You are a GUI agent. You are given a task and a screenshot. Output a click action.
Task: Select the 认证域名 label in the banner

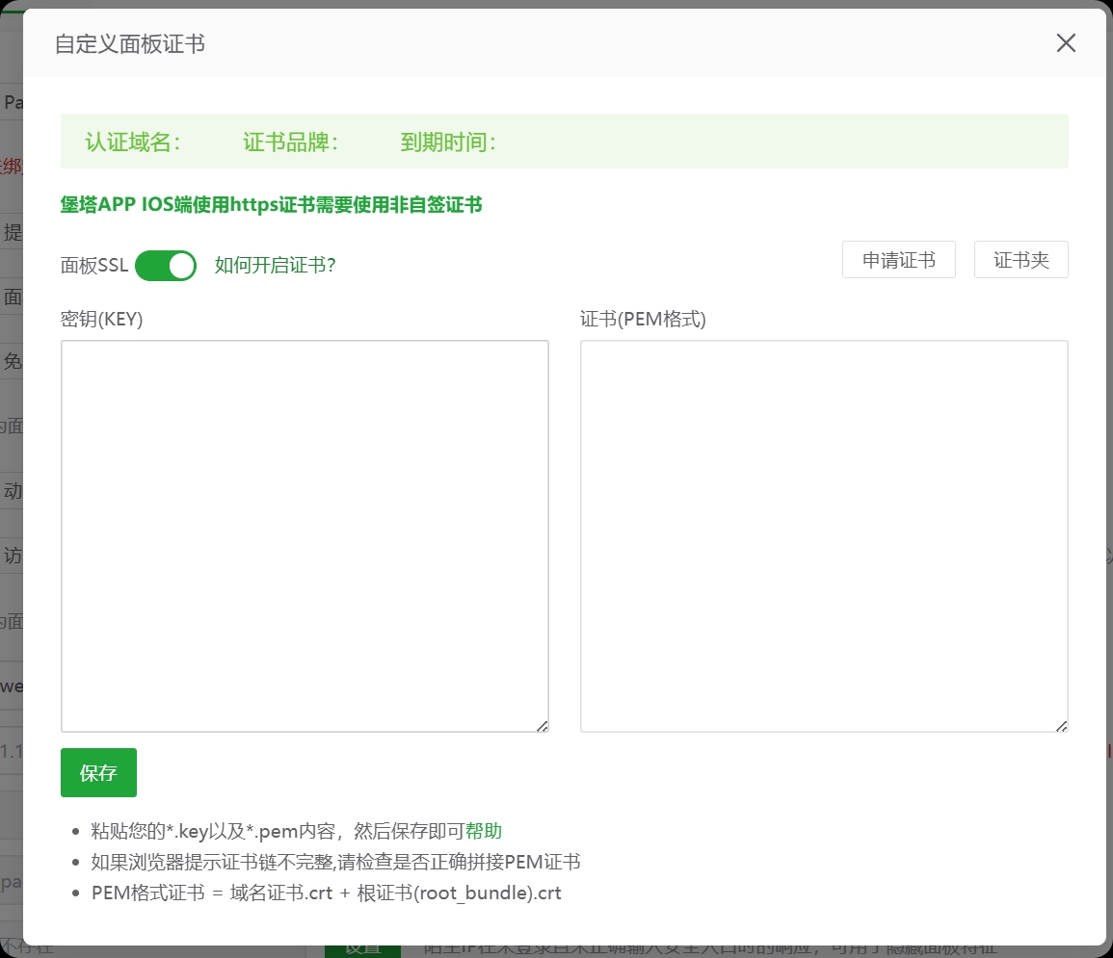(133, 142)
